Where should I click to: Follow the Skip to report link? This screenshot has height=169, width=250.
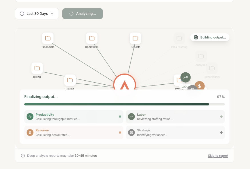tap(218, 156)
